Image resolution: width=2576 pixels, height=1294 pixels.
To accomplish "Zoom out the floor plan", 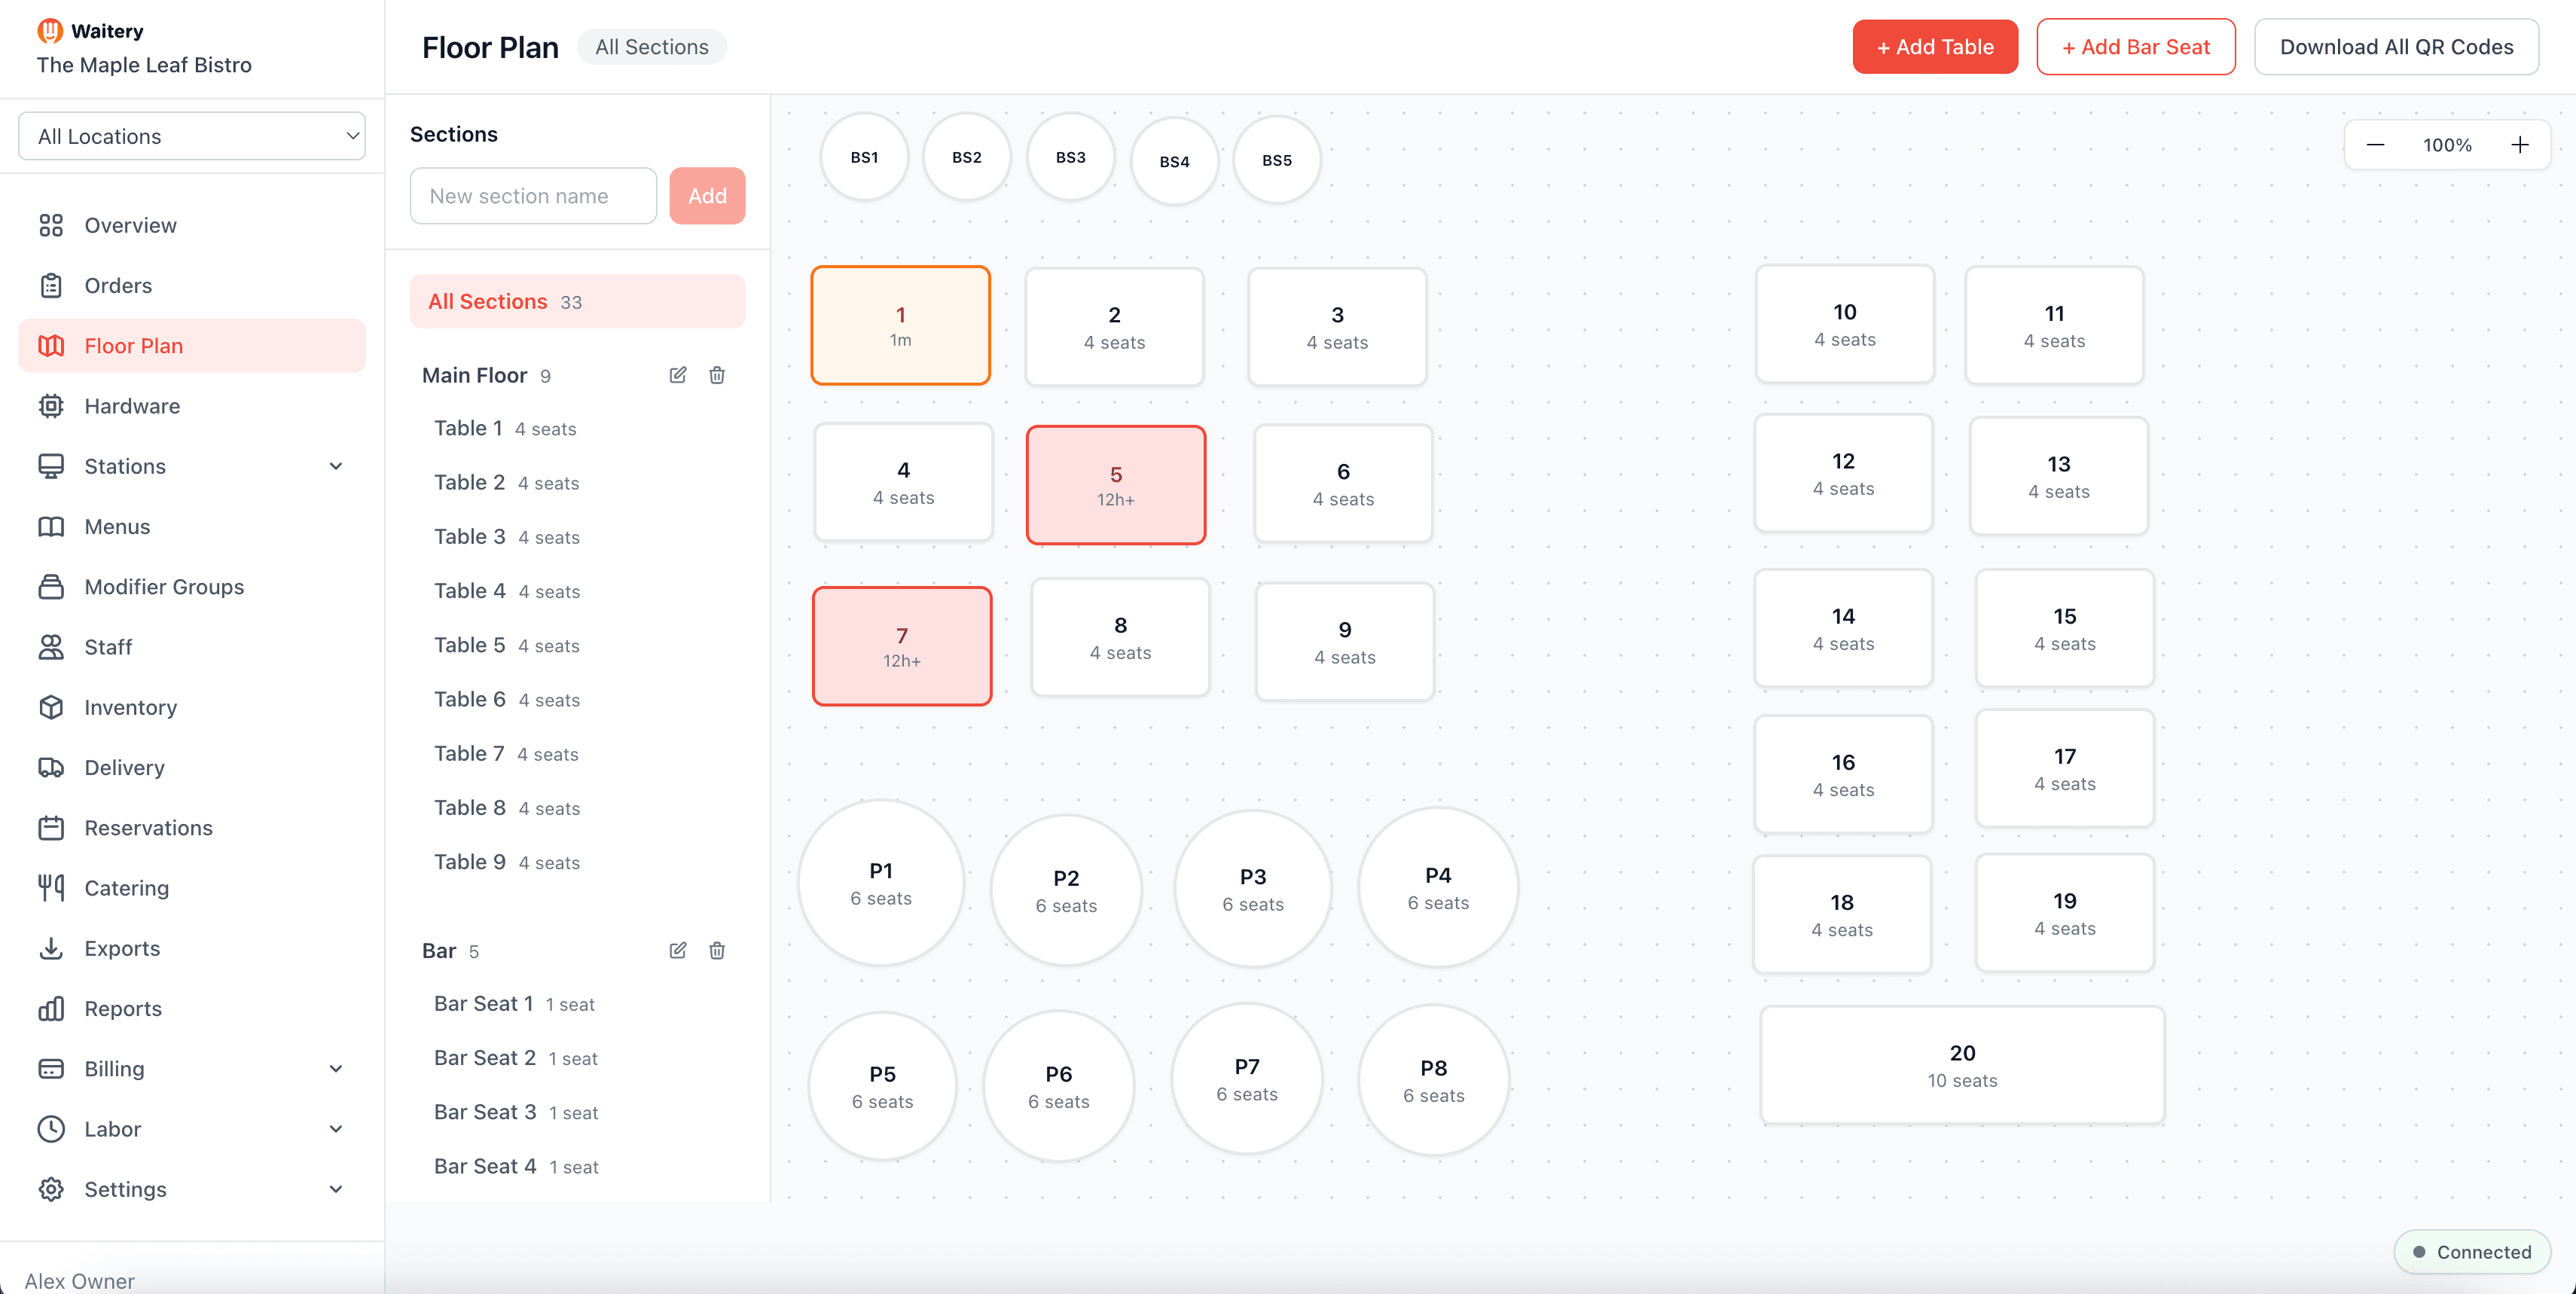I will pos(2375,145).
